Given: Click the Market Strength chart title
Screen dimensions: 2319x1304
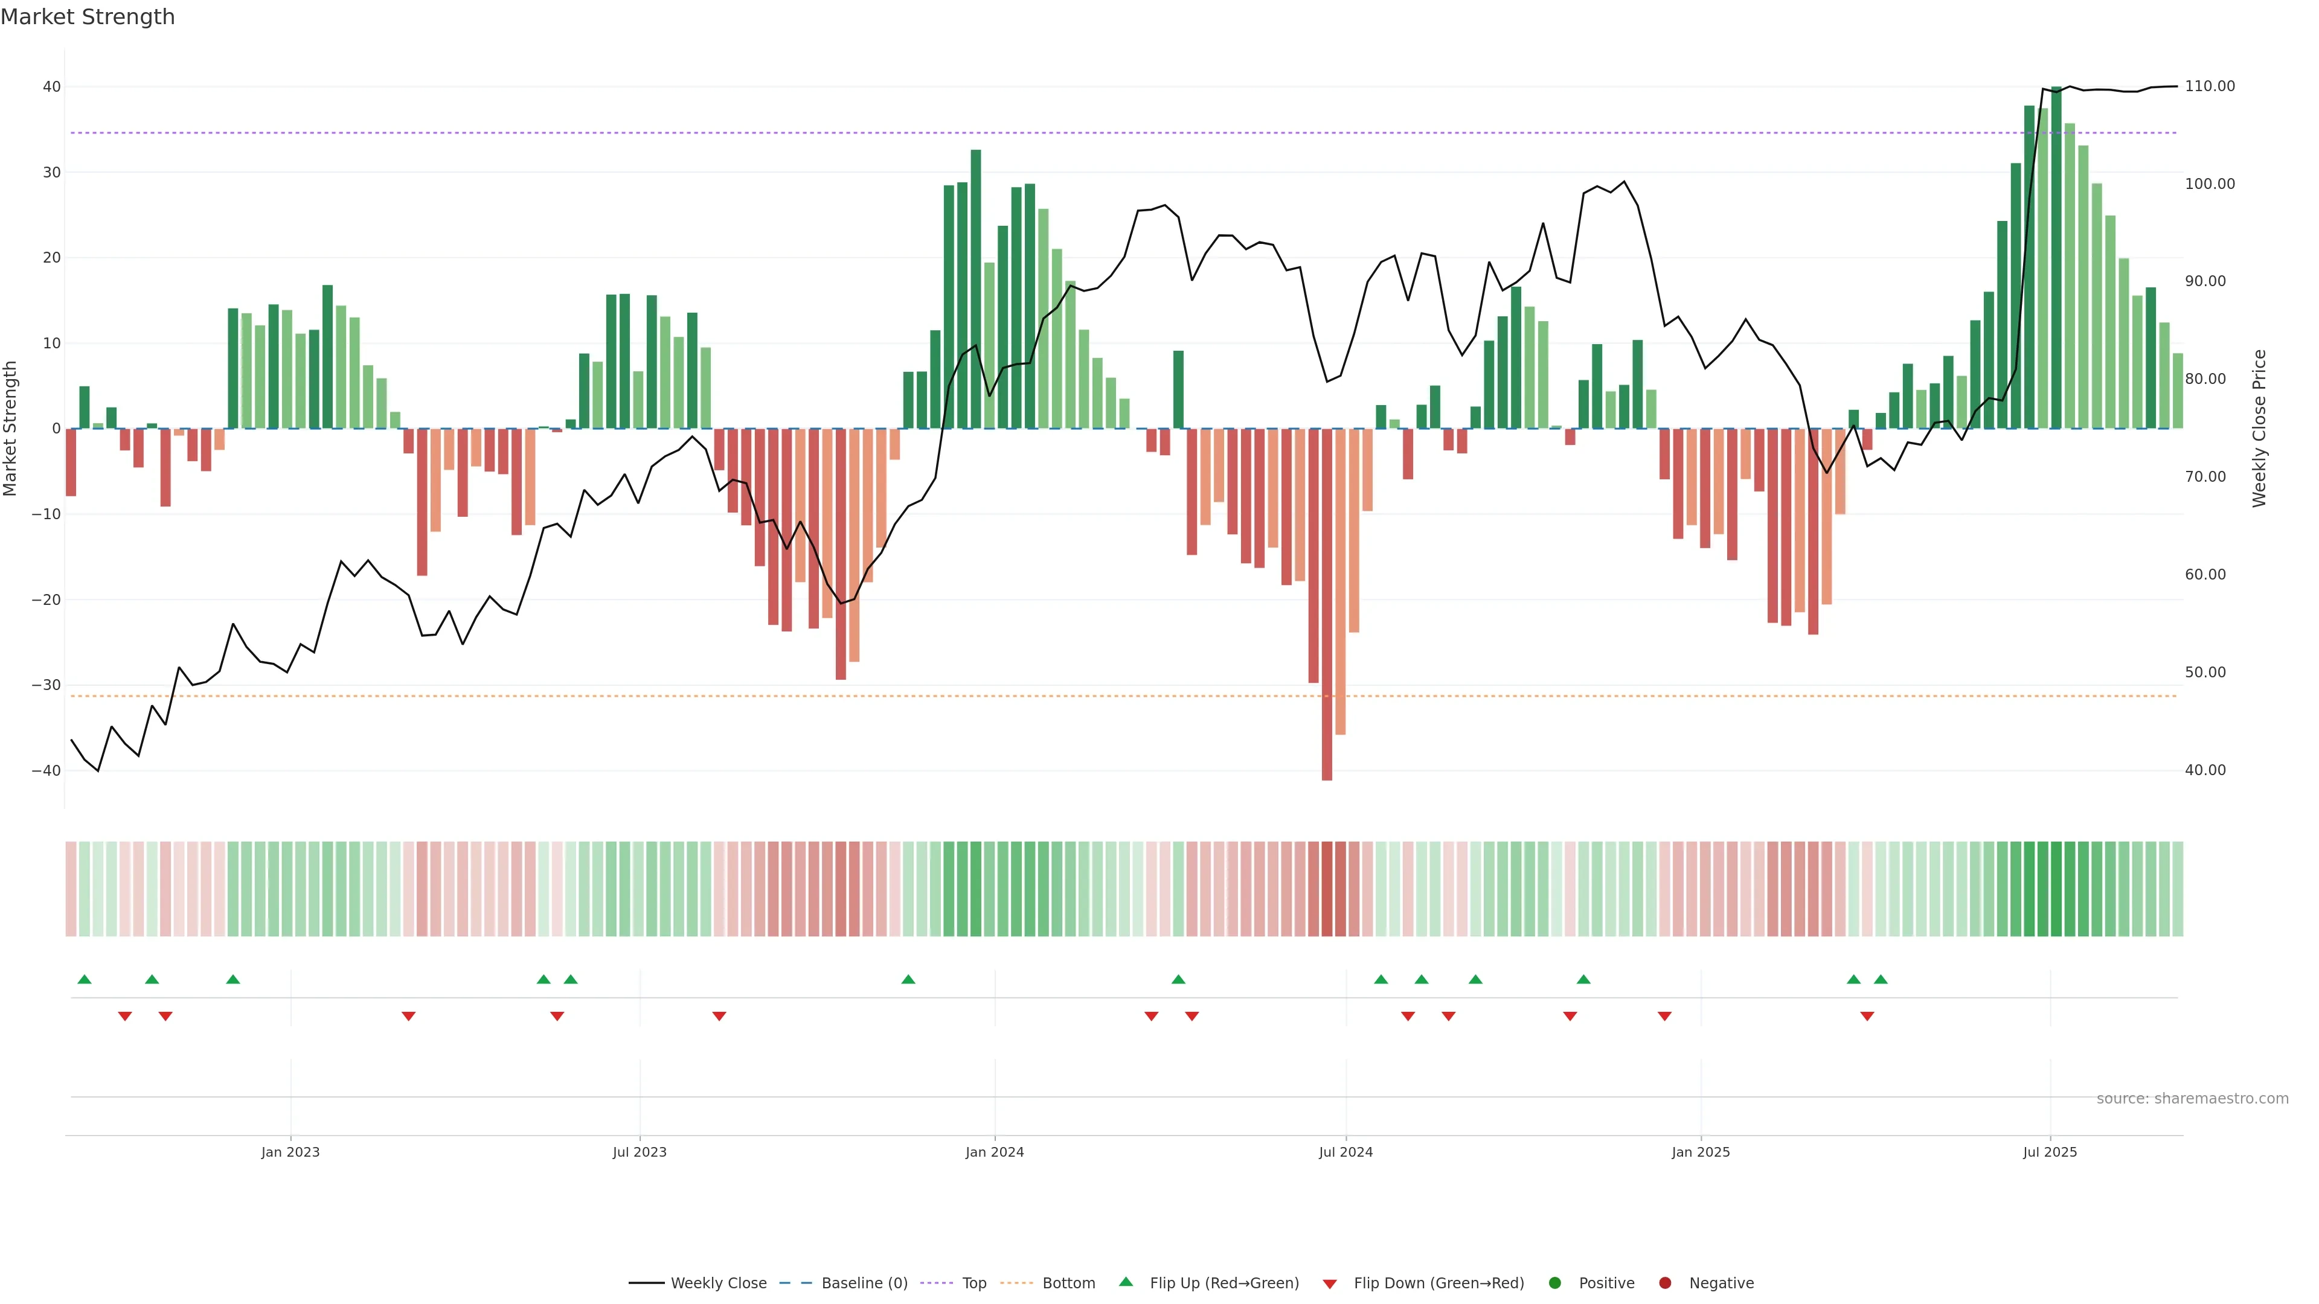Looking at the screenshot, I should tap(88, 17).
